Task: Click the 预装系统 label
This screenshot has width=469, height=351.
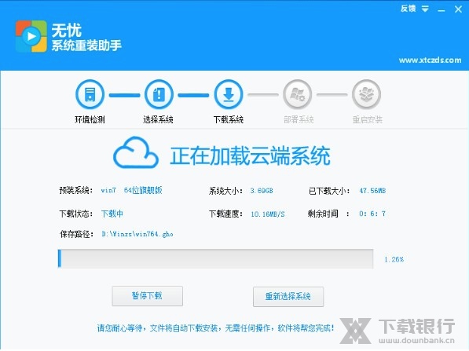Action: (x=76, y=190)
